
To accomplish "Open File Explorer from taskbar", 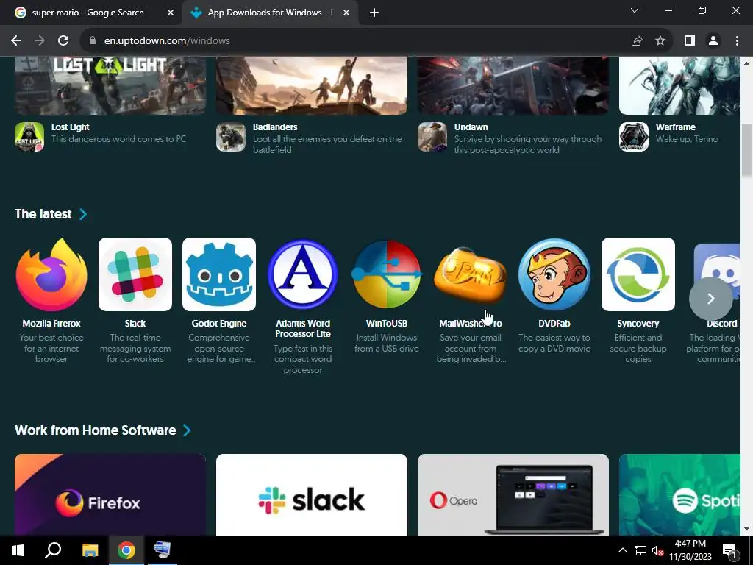I will [90, 550].
